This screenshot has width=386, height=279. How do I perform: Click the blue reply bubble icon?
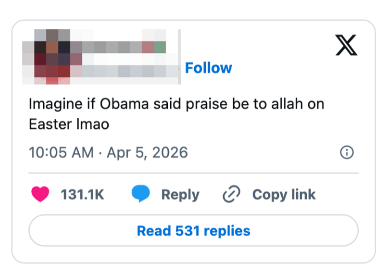click(x=141, y=194)
